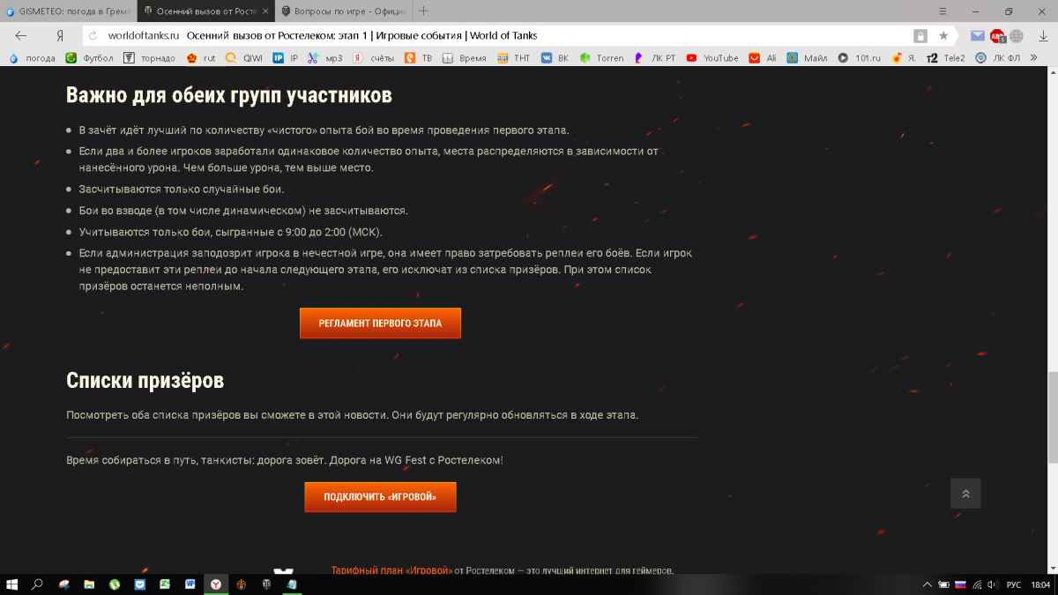Open the 'ТНТ' bookmark
This screenshot has width=1058, height=595.
click(514, 58)
